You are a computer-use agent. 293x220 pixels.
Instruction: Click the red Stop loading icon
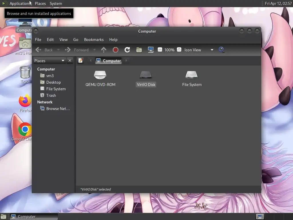[x=116, y=50]
